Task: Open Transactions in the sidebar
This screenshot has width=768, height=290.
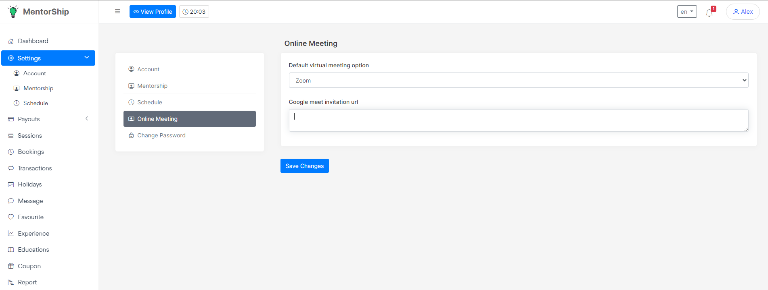Action: point(35,168)
